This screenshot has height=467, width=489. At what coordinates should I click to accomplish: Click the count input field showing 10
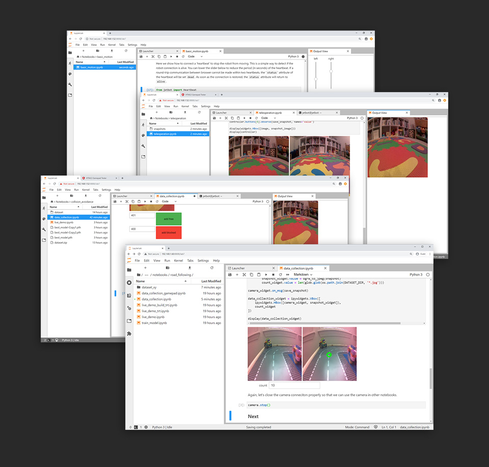294,386
